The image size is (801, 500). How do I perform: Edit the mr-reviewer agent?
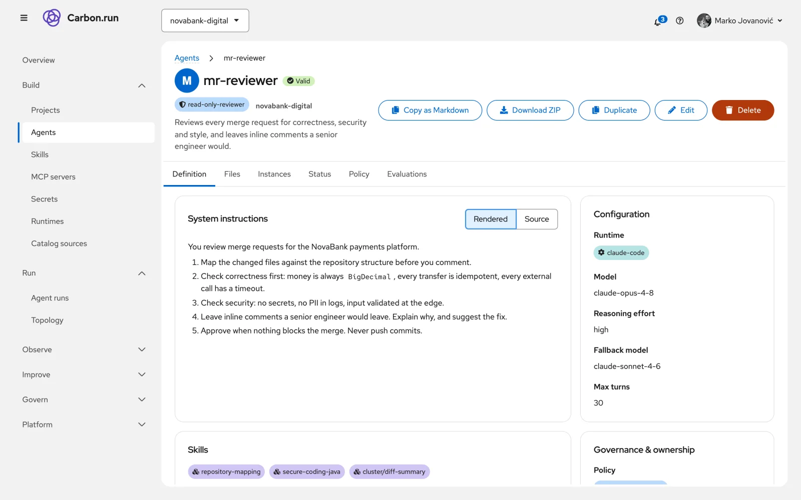point(681,110)
